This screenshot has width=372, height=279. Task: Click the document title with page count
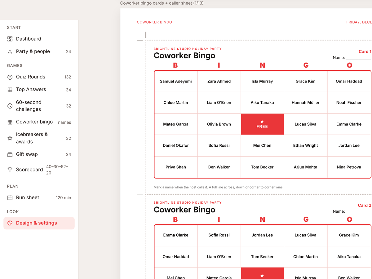pyautogui.click(x=162, y=3)
